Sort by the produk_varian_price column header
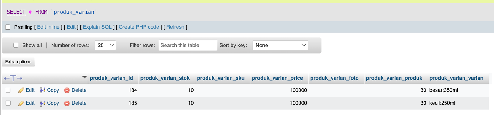 [x=277, y=78]
